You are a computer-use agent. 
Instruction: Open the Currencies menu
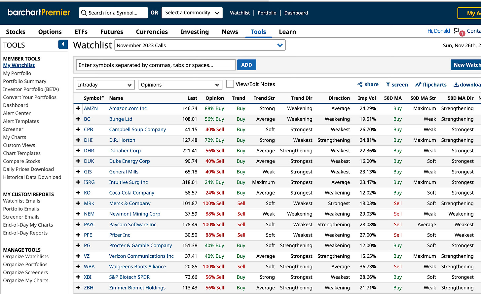[x=152, y=32]
